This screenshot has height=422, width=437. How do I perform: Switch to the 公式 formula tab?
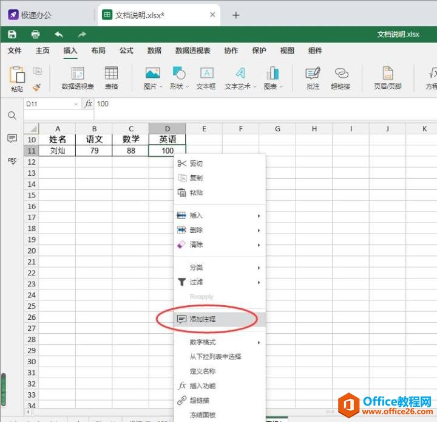(126, 50)
